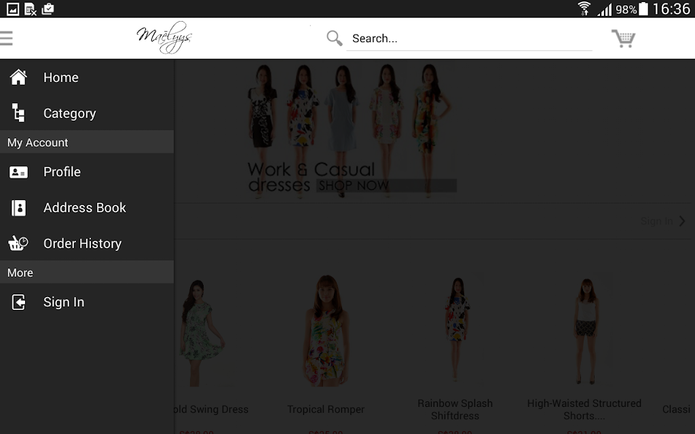Click the 'Rainbow Splash Shiftdress' title
Viewport: 695px width, 434px height.
tap(455, 410)
